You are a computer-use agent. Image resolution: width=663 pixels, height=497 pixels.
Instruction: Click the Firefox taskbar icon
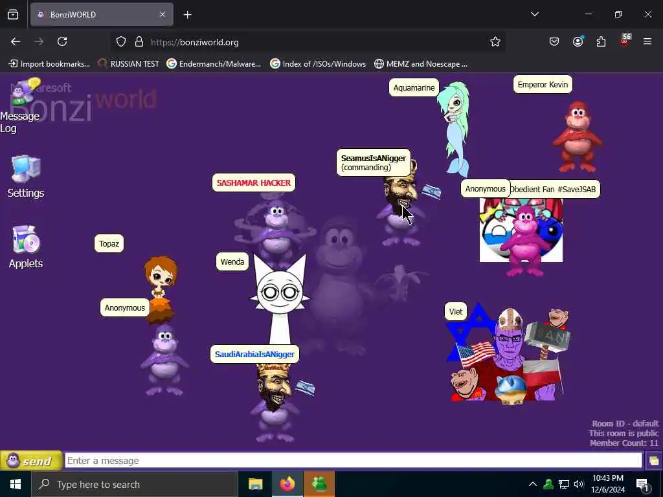(287, 484)
